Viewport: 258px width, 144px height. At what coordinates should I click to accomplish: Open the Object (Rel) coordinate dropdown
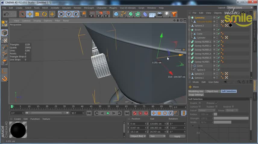(x=138, y=136)
